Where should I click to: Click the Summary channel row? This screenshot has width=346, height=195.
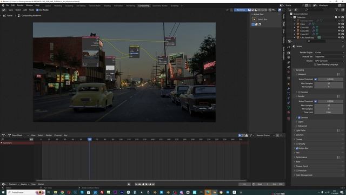17,143
